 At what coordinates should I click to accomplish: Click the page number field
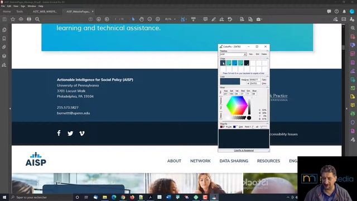pyautogui.click(x=115, y=20)
